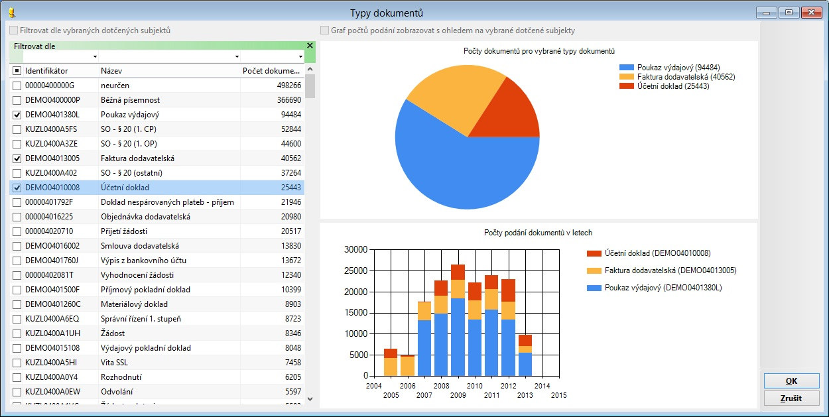
Task: Select the 'Žádost' row
Action: click(x=157, y=333)
